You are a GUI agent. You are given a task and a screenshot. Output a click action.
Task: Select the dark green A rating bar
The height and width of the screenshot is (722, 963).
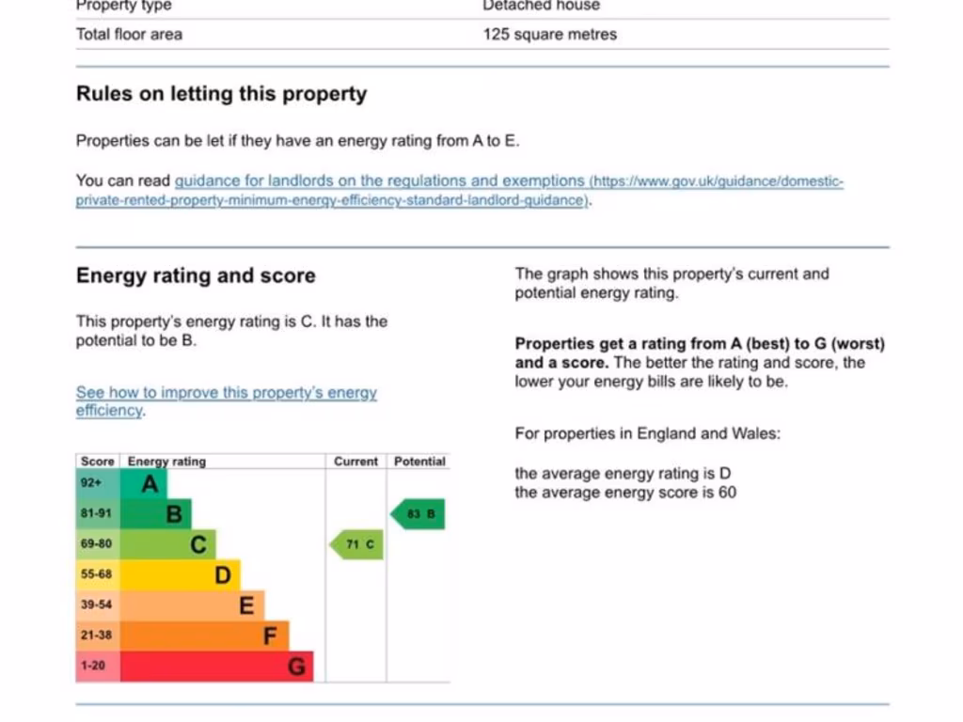tap(144, 484)
